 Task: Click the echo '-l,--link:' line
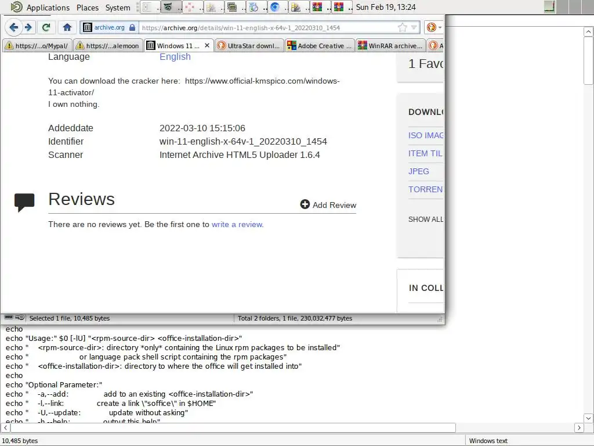[111, 403]
